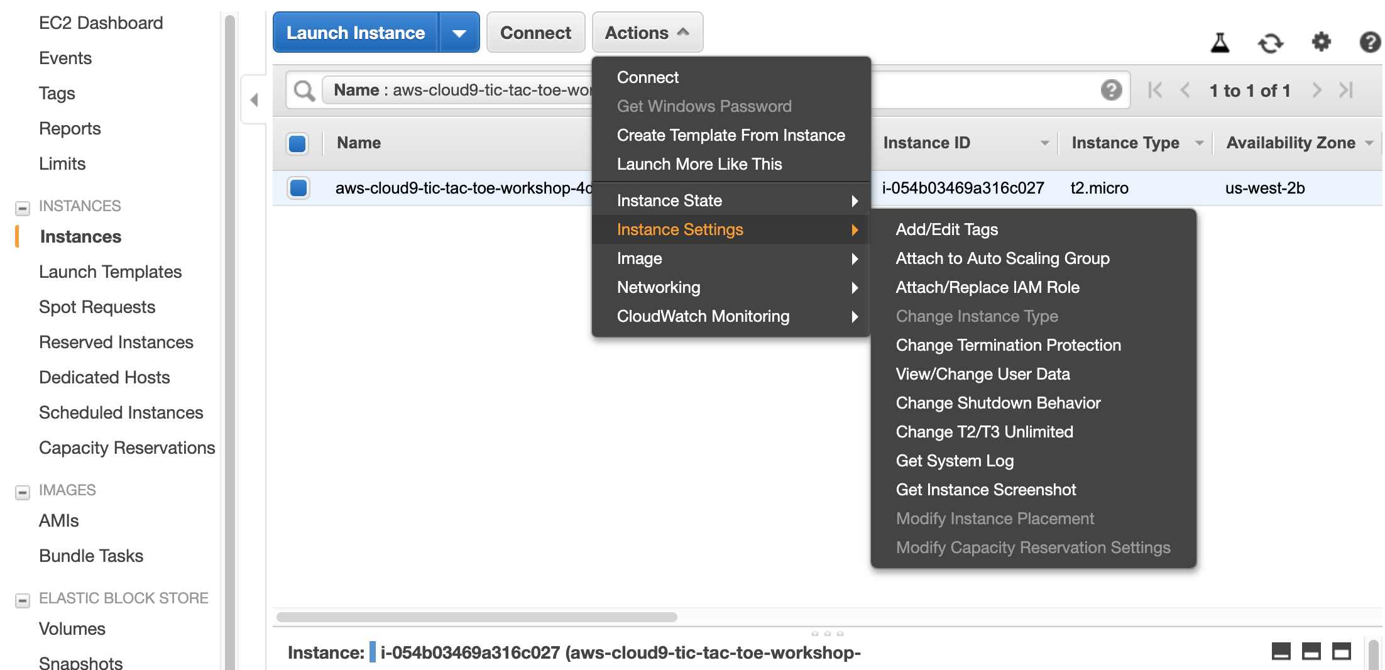Click the Connect toolbar button
1385x670 pixels.
coord(535,33)
